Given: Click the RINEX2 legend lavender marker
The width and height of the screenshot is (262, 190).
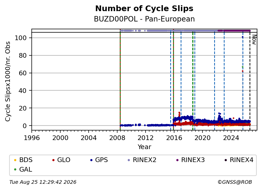Looking at the screenshot, I should pyautogui.click(x=129, y=160).
